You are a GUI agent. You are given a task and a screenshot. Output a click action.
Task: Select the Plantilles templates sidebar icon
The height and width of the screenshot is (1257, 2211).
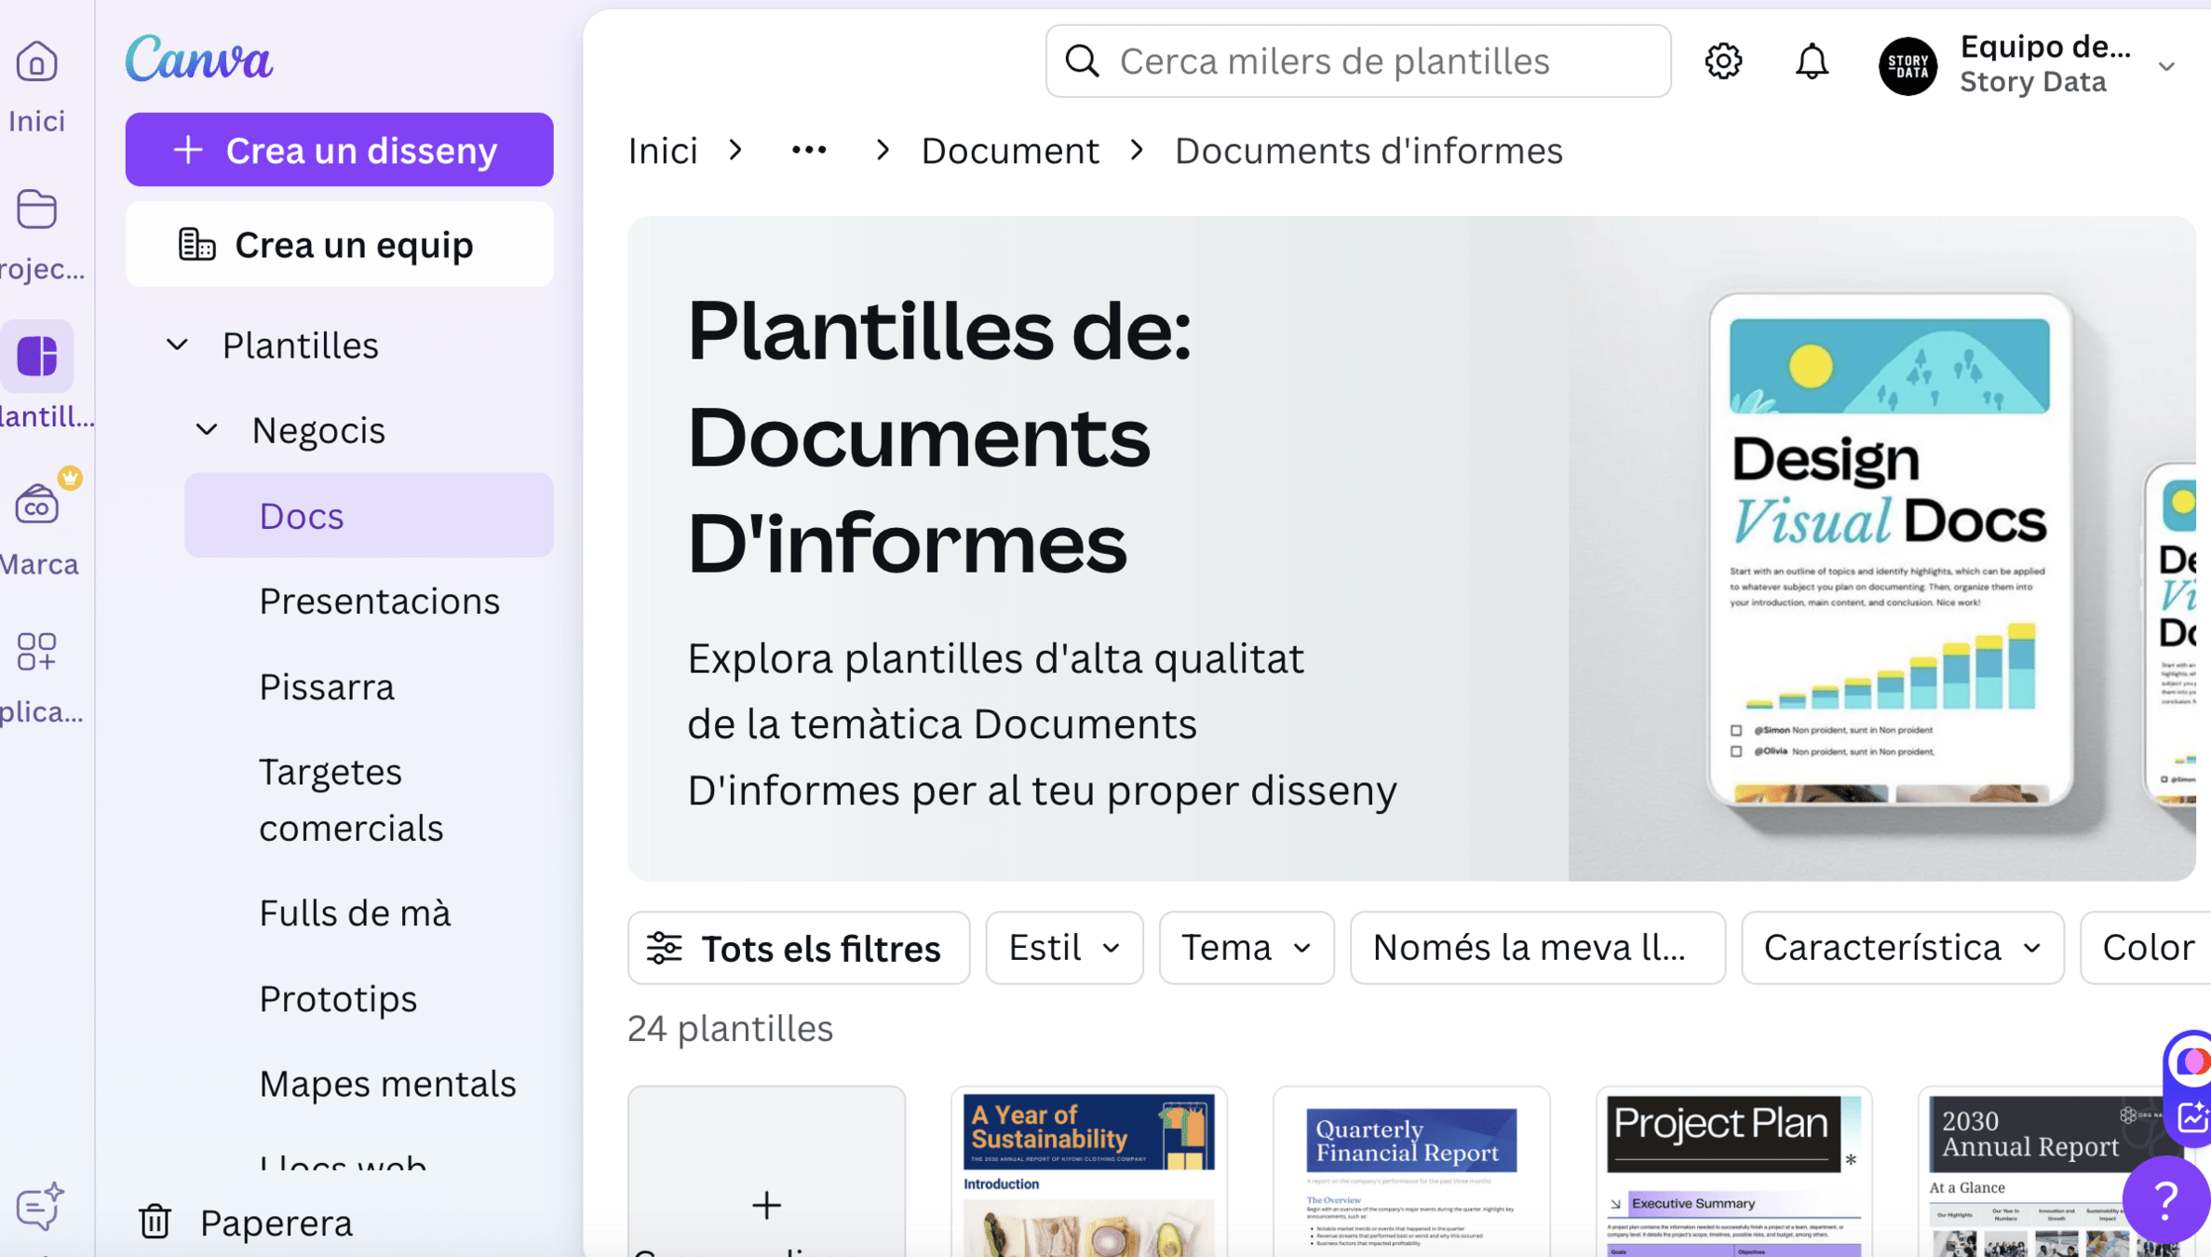click(37, 357)
